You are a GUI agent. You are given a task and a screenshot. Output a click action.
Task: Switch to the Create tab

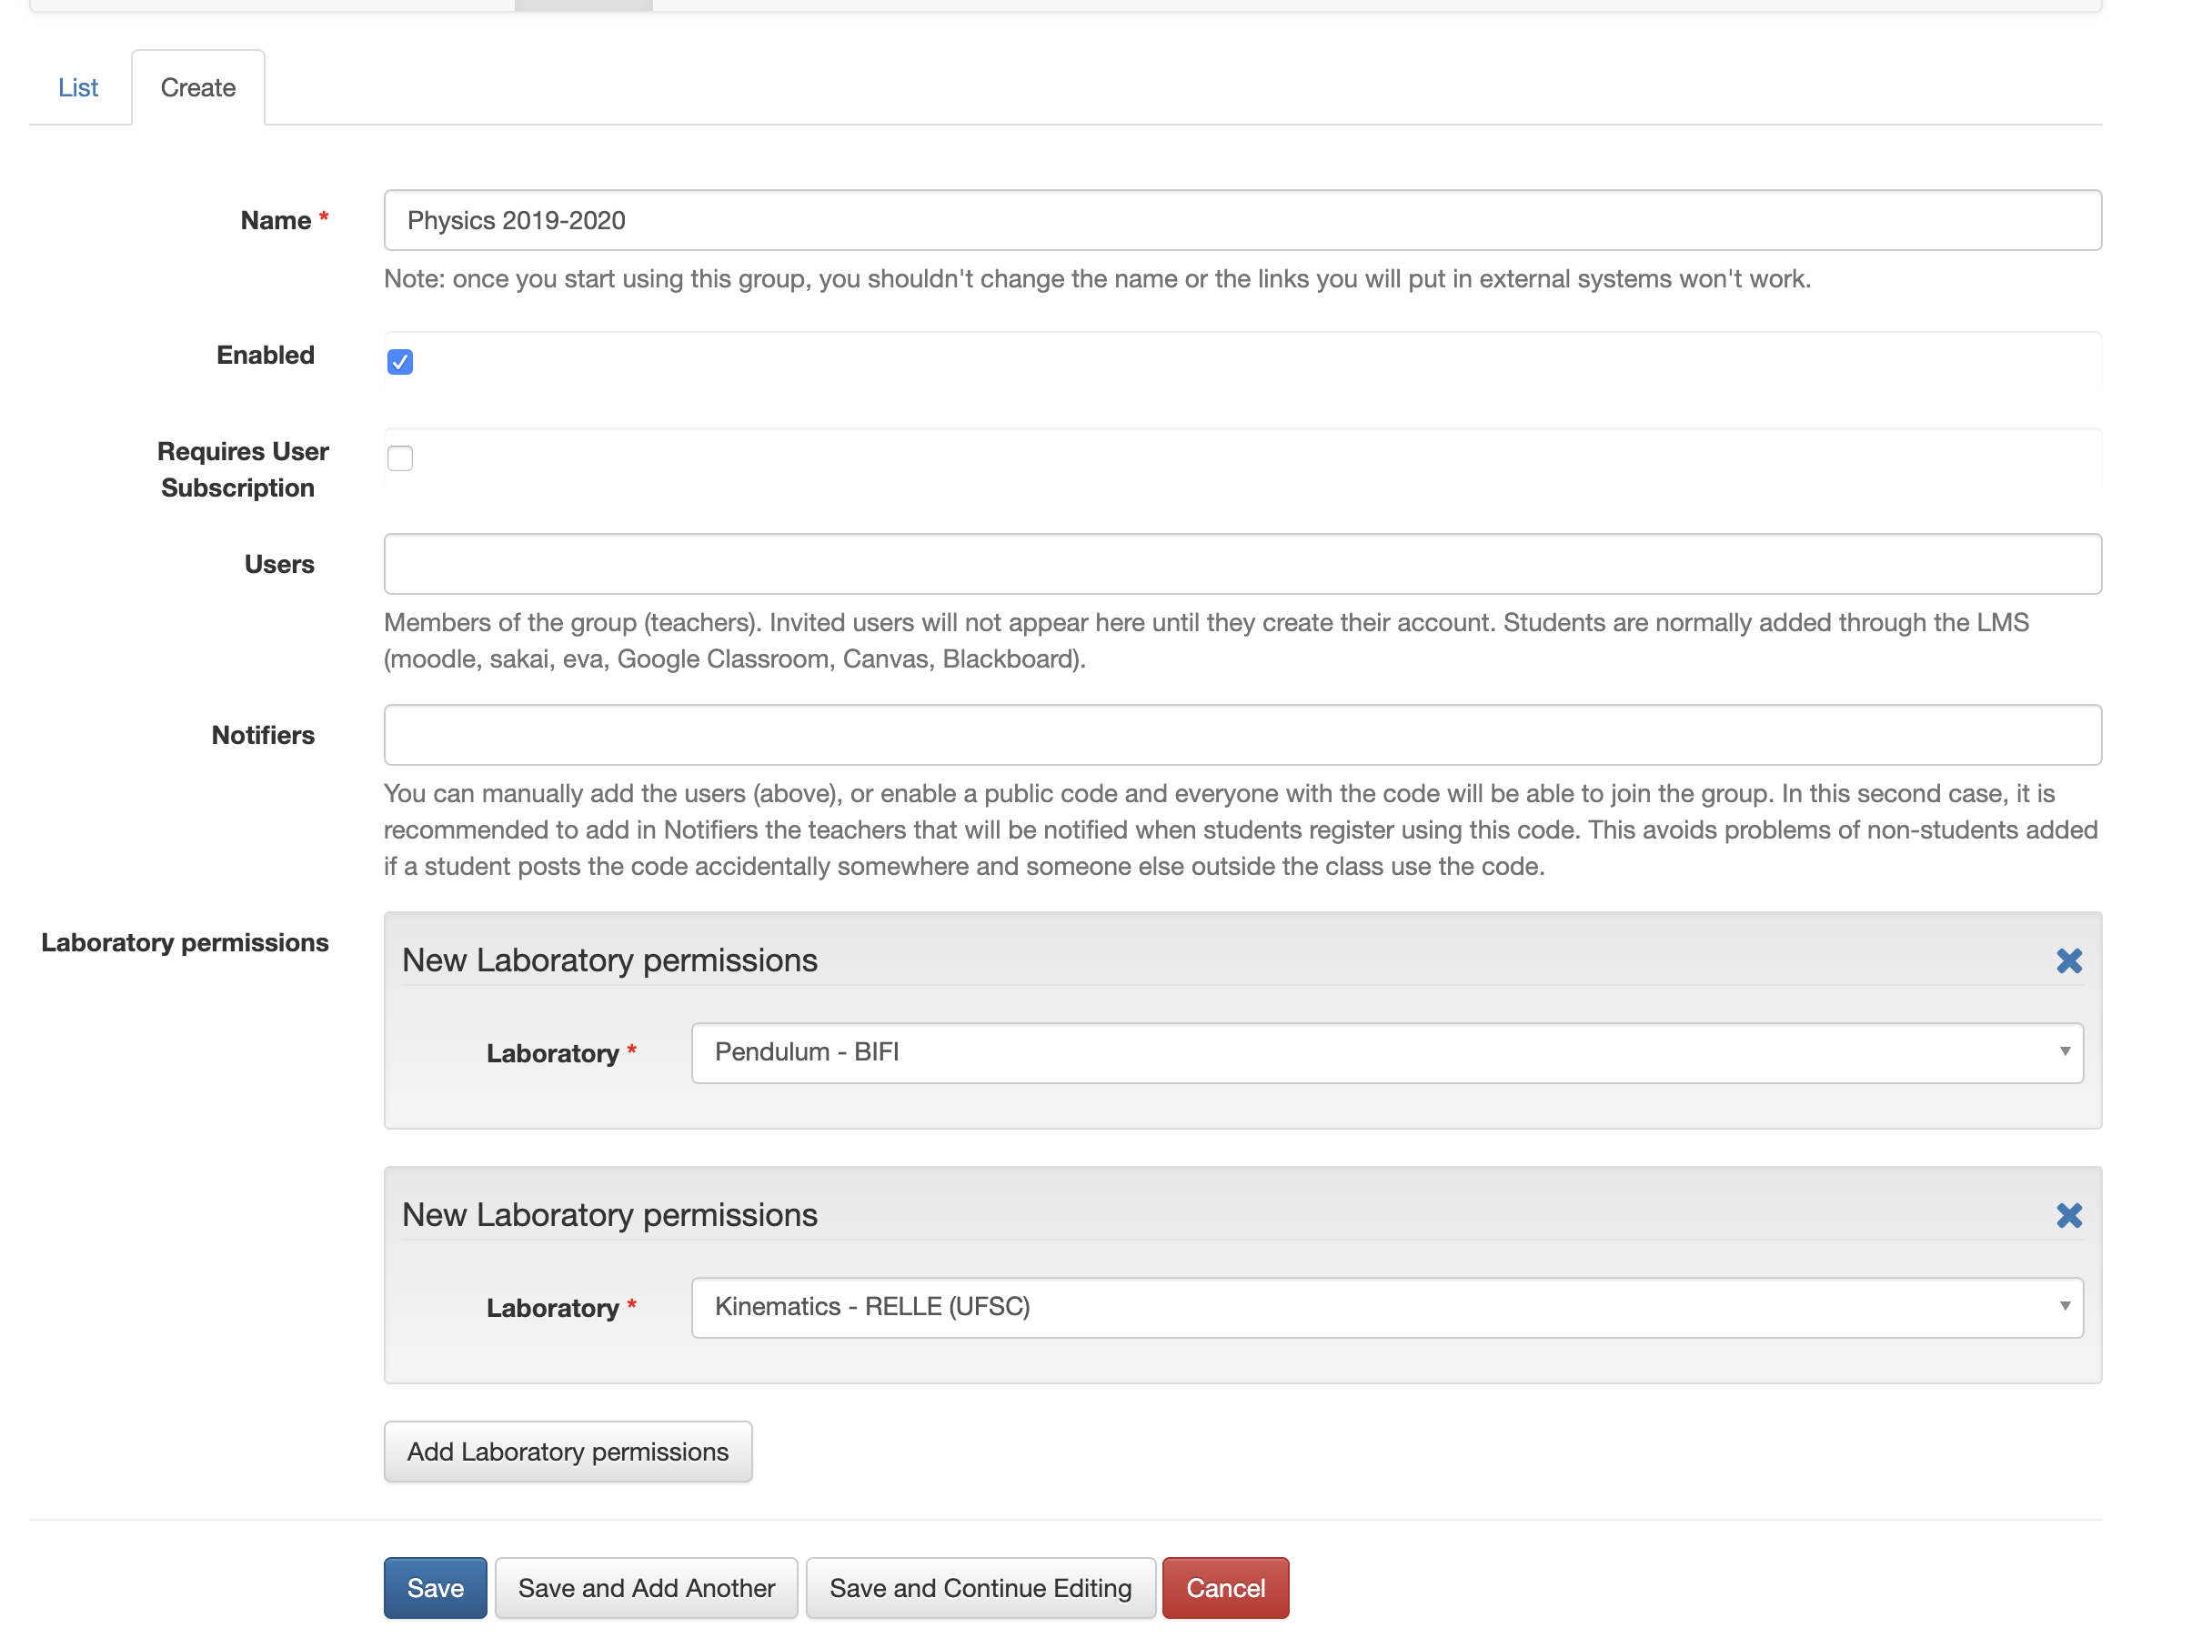197,86
